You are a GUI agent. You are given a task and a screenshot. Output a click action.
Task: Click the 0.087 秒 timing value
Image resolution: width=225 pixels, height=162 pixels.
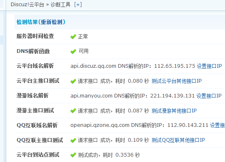[x=139, y=111]
